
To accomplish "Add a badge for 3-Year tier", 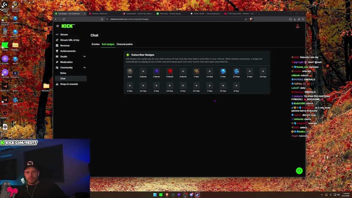I will click(250, 71).
